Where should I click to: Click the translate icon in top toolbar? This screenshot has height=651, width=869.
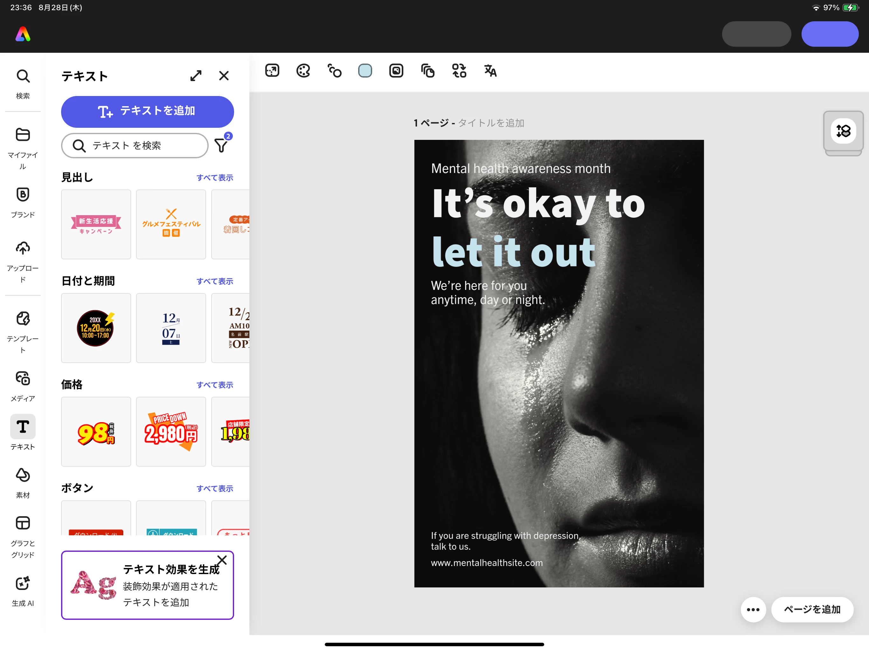(x=490, y=71)
